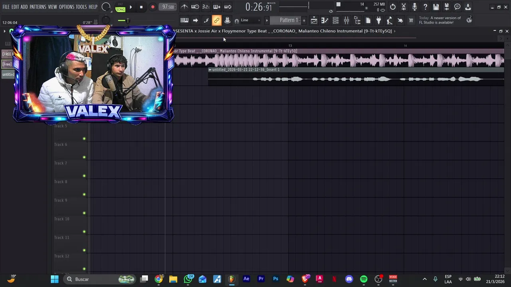Toggle overdub blend recording icon
This screenshot has height=287, width=511.
coord(216,7)
